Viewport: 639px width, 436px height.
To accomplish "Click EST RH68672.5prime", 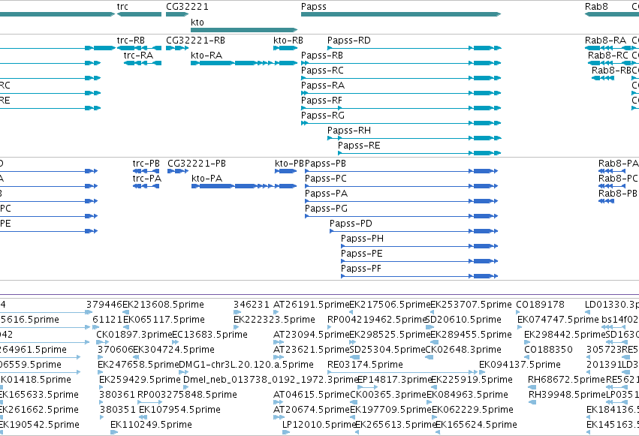I will tap(530, 387).
